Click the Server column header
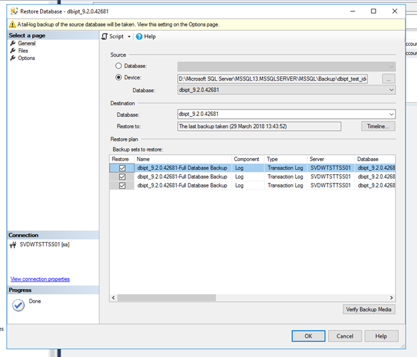 coord(331,159)
